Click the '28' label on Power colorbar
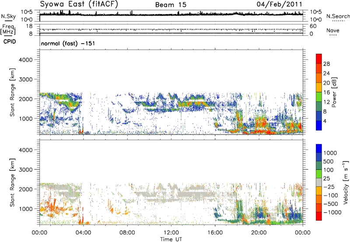350x242 pixels. (326, 64)
